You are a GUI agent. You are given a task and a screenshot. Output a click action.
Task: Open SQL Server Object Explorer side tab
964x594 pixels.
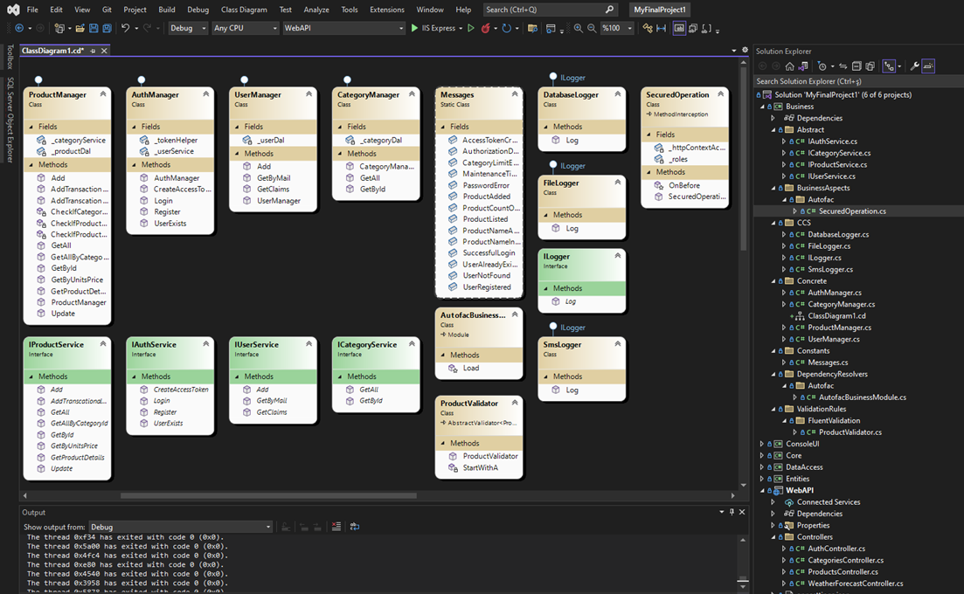pos(10,120)
